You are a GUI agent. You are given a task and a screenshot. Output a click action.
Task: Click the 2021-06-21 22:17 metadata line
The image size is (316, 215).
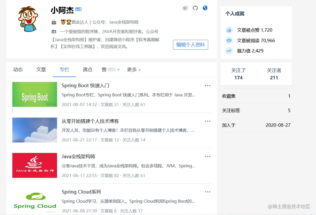(x=103, y=140)
